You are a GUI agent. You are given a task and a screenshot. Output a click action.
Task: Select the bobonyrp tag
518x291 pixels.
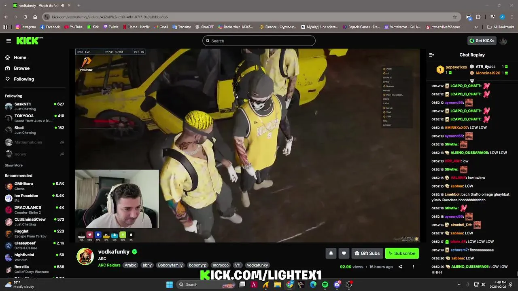pos(198,265)
